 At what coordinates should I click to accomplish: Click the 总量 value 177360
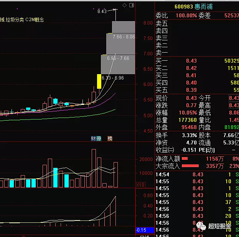click(188, 120)
